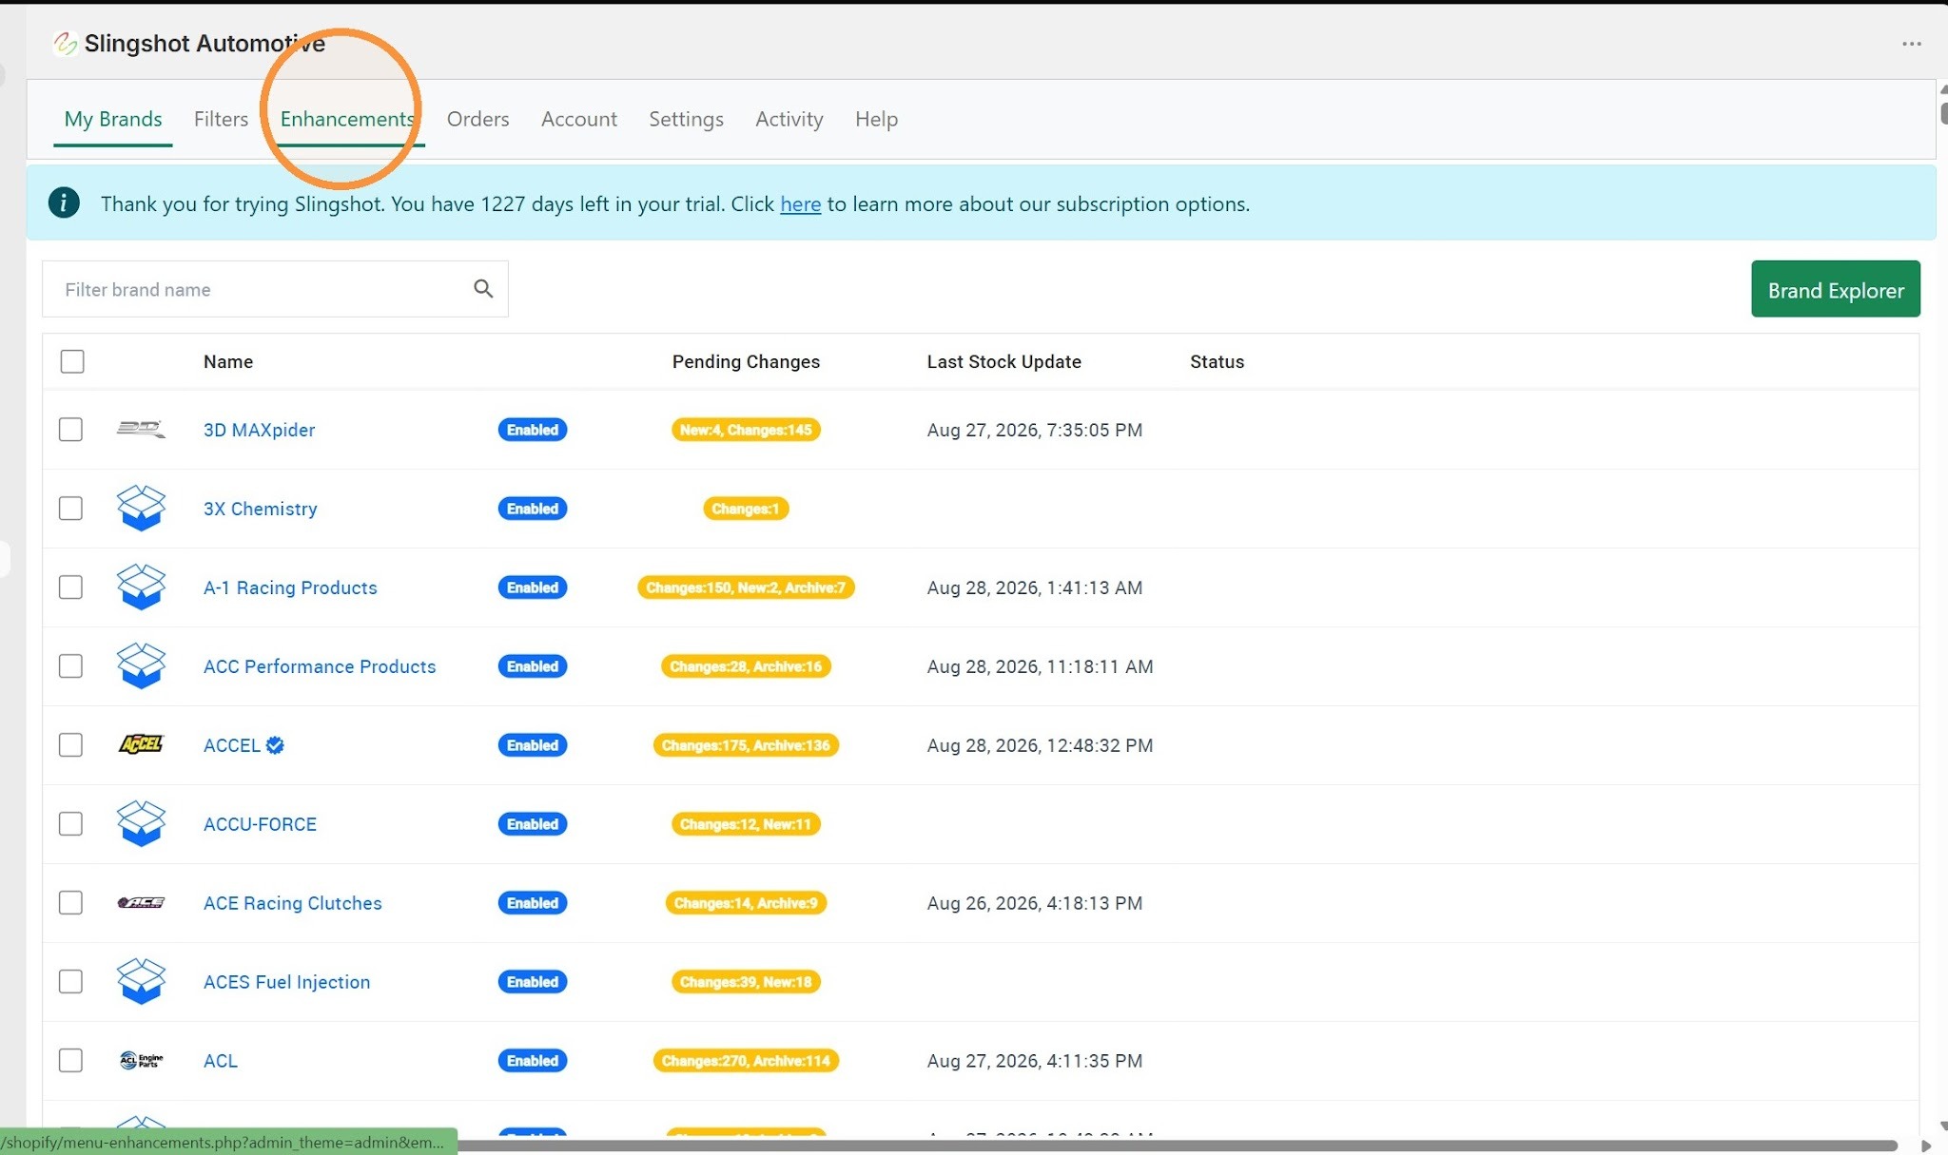
Task: Click the 'New:4, Changes:145' pending badge
Action: (746, 430)
